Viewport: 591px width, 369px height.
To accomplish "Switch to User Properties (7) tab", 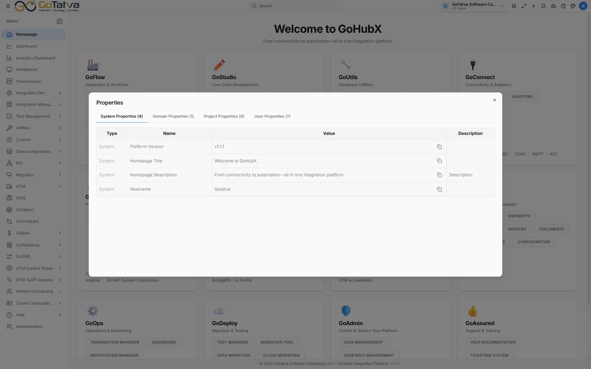I will (272, 116).
